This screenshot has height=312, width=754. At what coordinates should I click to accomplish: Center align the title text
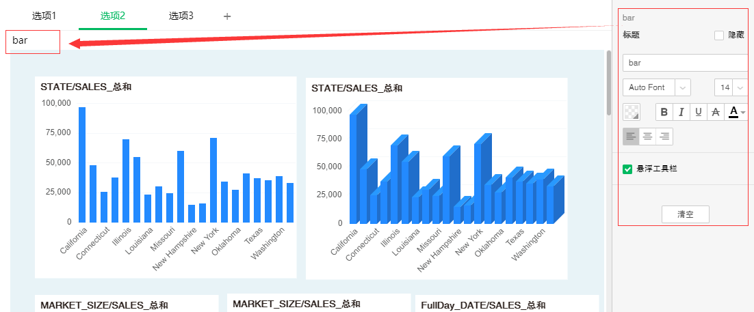click(x=647, y=137)
